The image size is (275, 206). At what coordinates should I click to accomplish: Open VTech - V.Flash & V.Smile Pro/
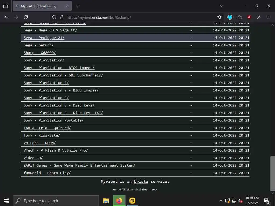pos(56,151)
